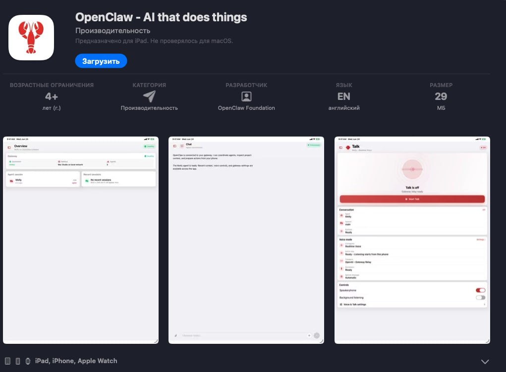The image size is (506, 372).
Task: Click Mac Studio on local network entry
Action: tap(70, 165)
